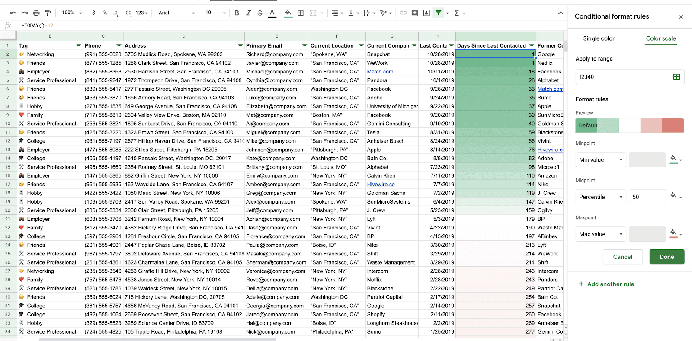The height and width of the screenshot is (341, 692).
Task: Open the merge cells button
Action: (313, 13)
